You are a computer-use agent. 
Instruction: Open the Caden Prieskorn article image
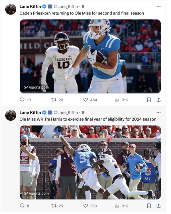pos(90,56)
